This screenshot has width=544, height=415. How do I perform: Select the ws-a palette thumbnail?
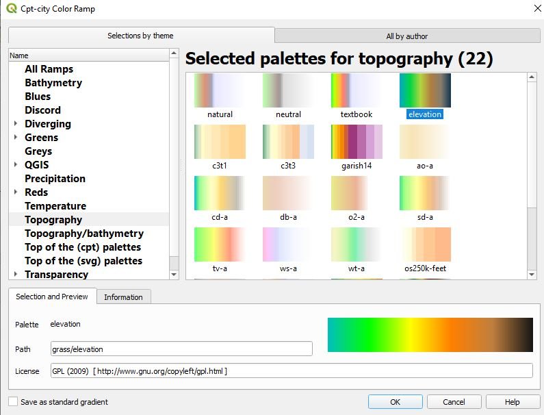(288, 244)
